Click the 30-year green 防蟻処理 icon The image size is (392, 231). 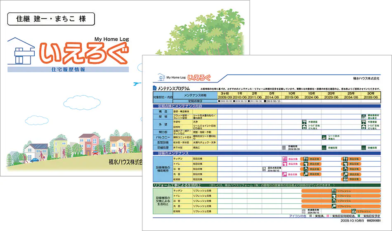(364, 148)
